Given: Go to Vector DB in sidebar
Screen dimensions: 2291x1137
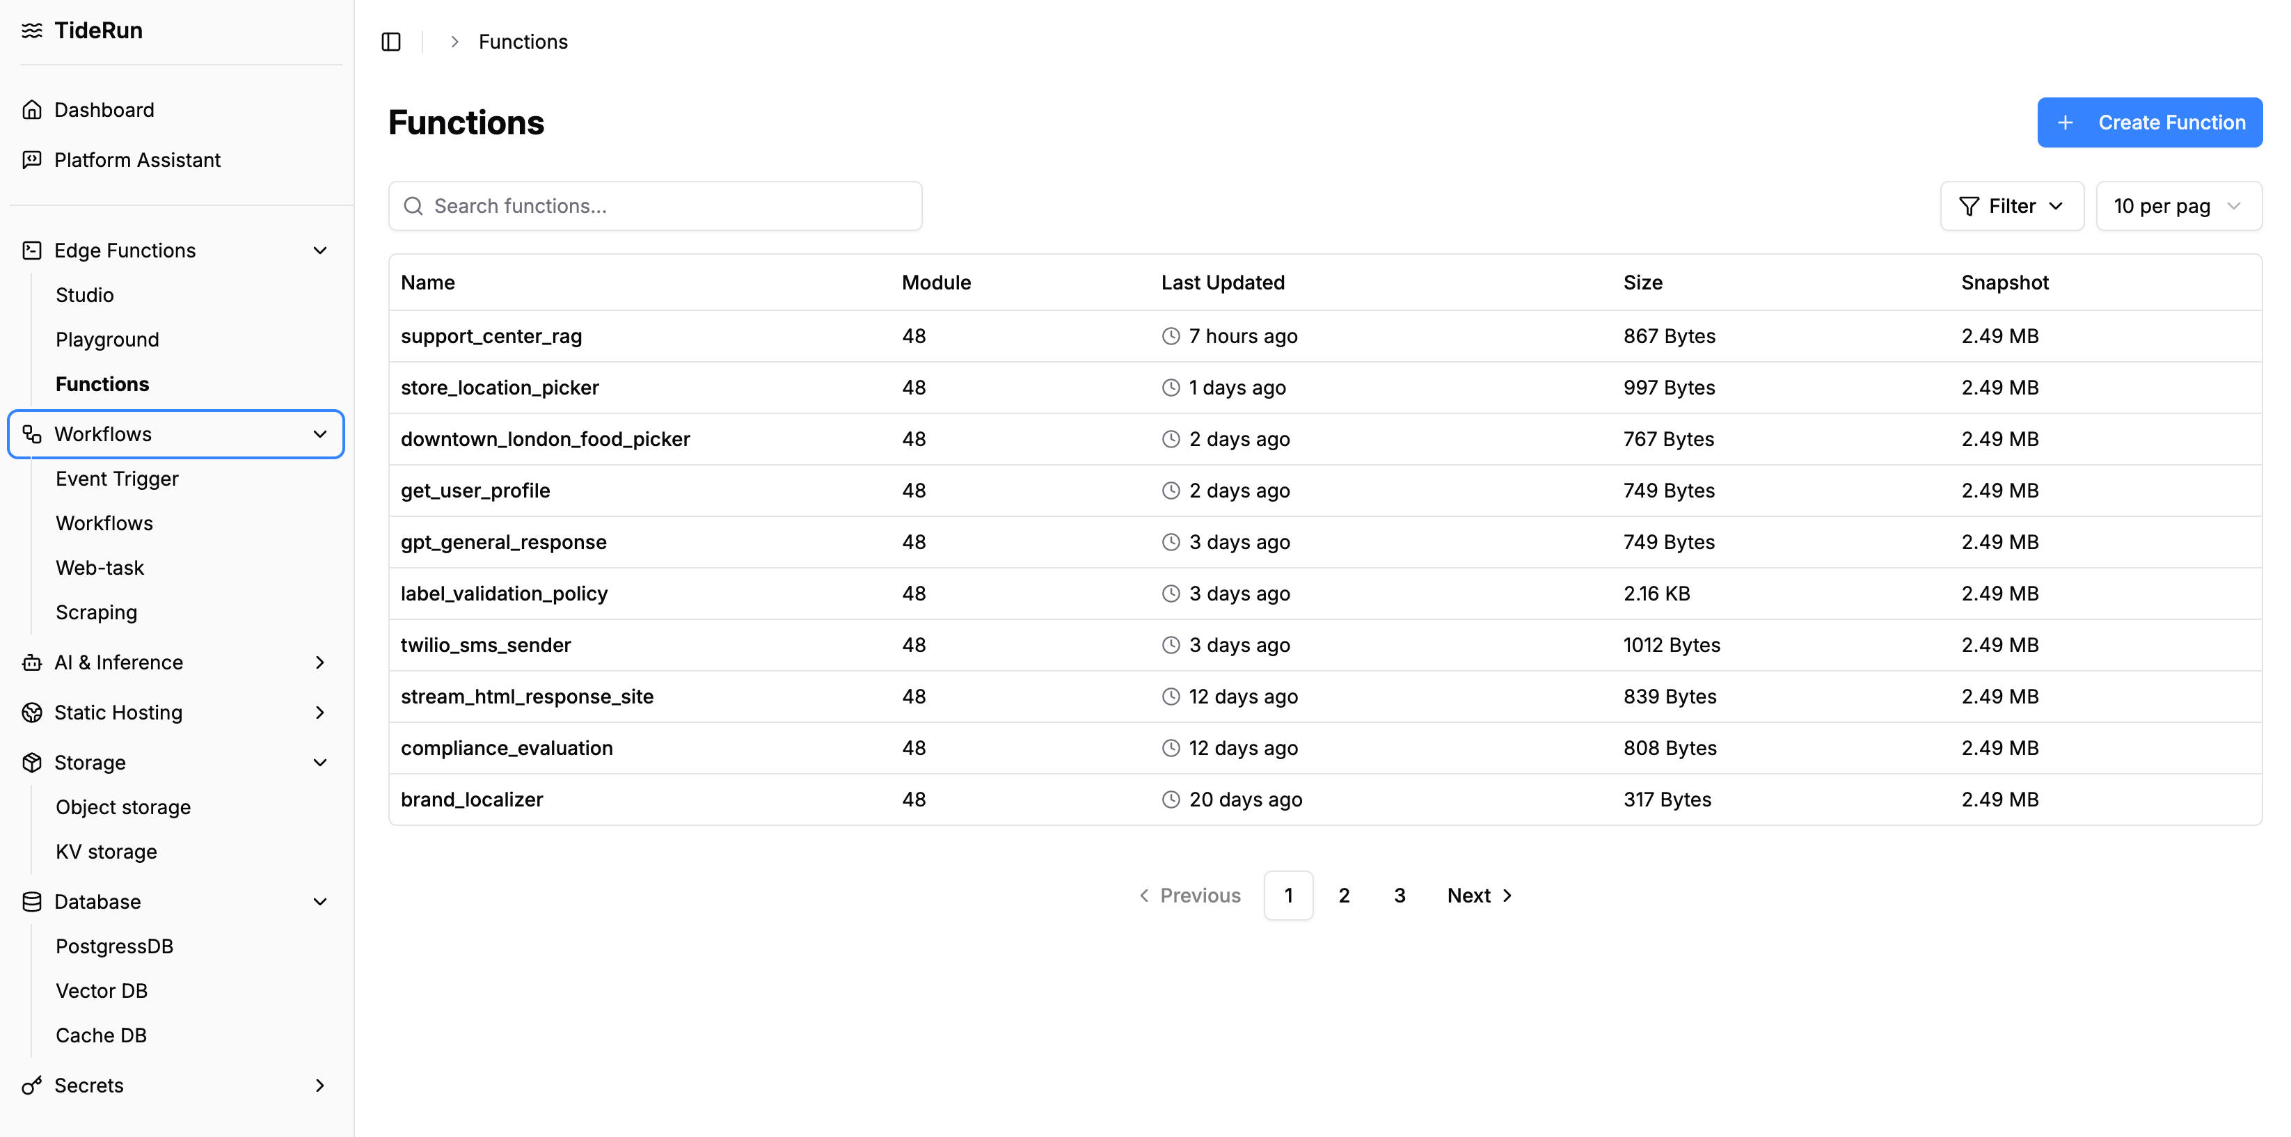Looking at the screenshot, I should click(102, 991).
